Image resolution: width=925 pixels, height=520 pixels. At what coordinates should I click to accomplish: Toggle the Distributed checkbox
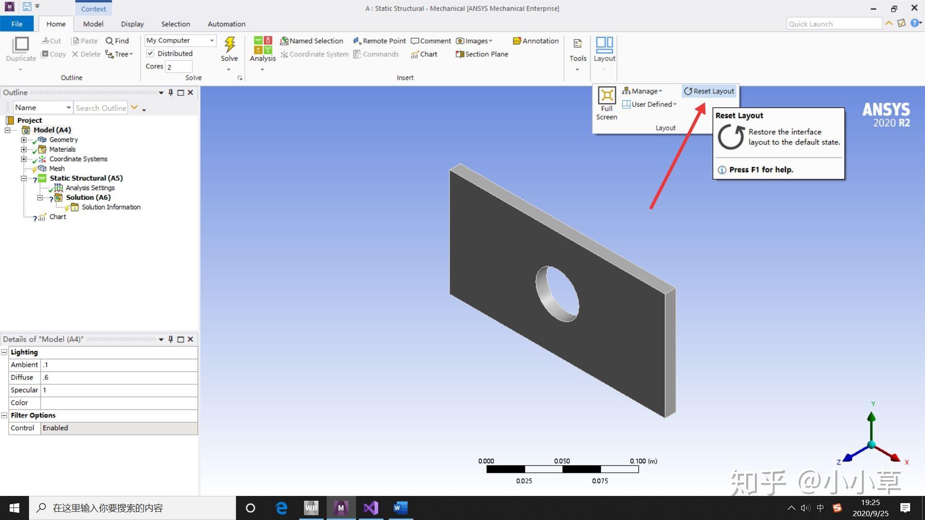150,53
